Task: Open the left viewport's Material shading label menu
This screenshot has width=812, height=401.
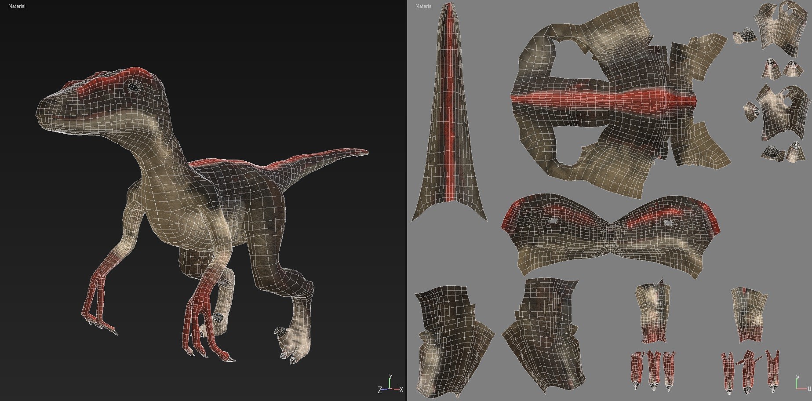Action: (16, 7)
